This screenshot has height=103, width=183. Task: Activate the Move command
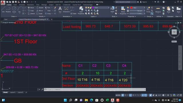[x=31, y=8]
